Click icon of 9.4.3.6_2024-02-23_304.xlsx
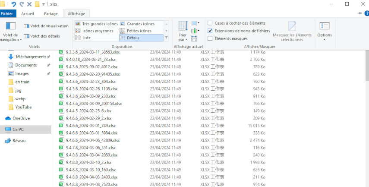The height and width of the screenshot is (187, 369). tap(61, 82)
